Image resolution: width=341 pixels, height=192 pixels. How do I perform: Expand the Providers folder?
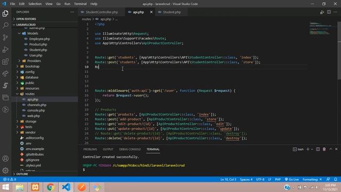click(34, 61)
